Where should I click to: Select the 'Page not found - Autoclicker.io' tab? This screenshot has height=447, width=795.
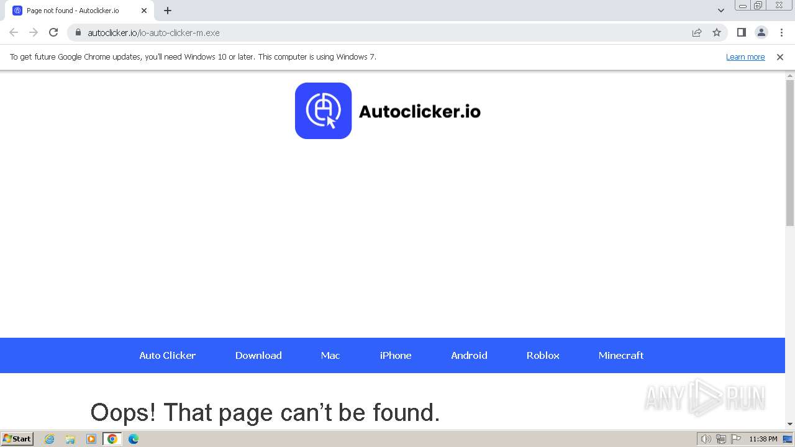coord(79,11)
